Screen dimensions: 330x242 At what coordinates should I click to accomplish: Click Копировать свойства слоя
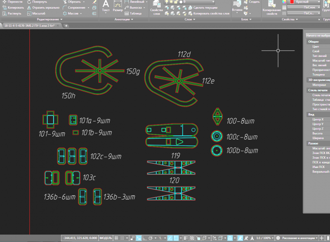[x=209, y=14]
